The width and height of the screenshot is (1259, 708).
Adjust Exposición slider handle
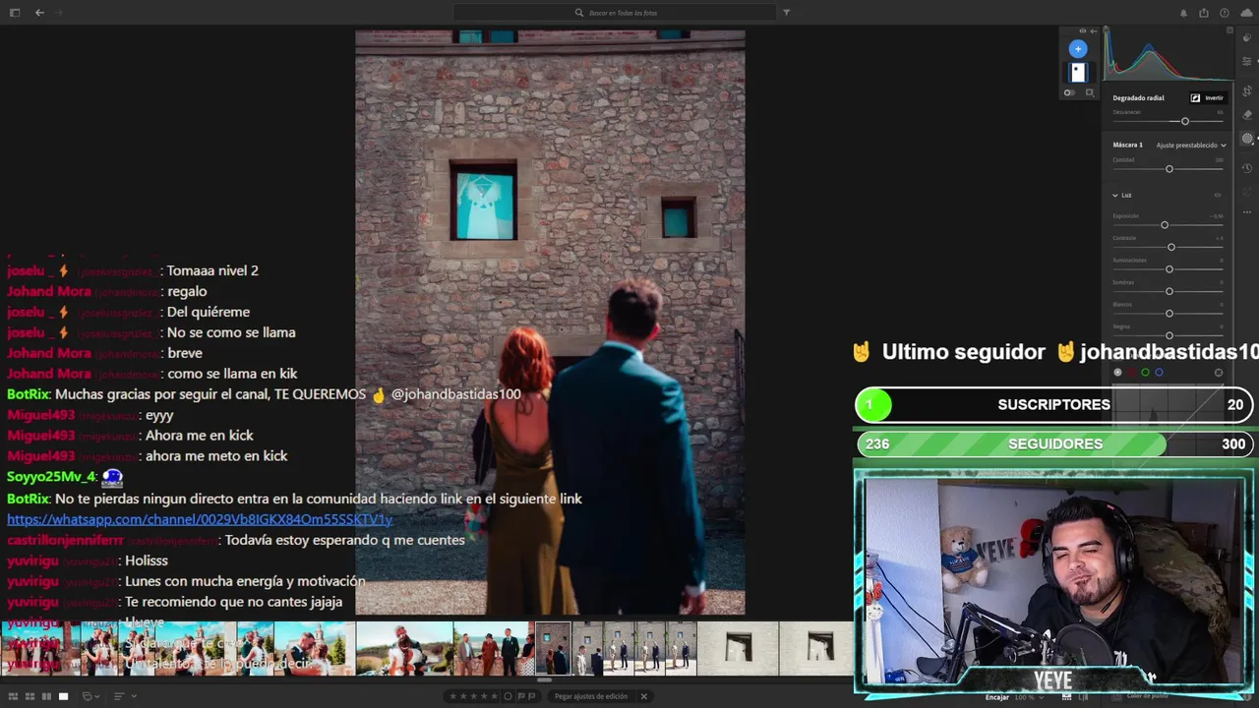click(1165, 225)
